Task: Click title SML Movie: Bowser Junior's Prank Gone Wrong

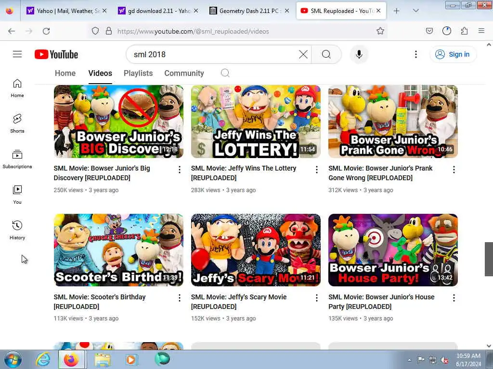Action: coord(380,173)
